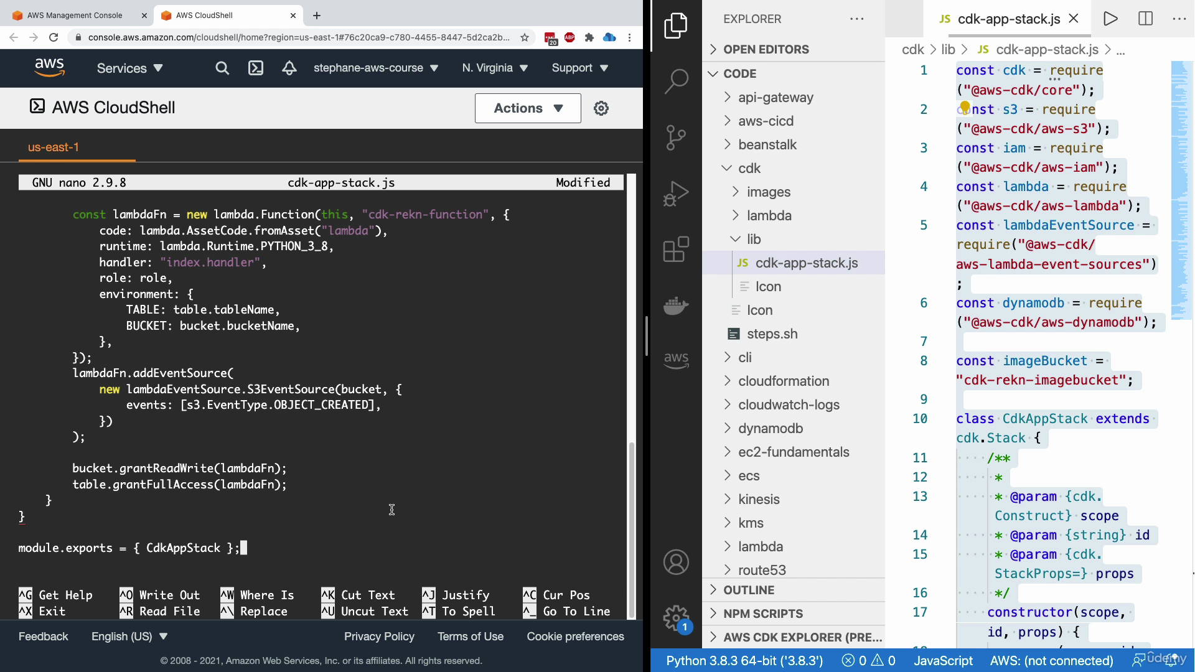Open the notifications bell in AWS console
Screen dimensions: 1195x672
coord(289,68)
